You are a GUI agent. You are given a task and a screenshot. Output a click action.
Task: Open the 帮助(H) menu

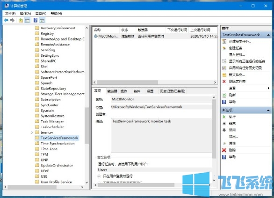point(56,13)
